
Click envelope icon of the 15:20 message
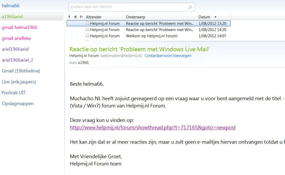tap(87, 23)
